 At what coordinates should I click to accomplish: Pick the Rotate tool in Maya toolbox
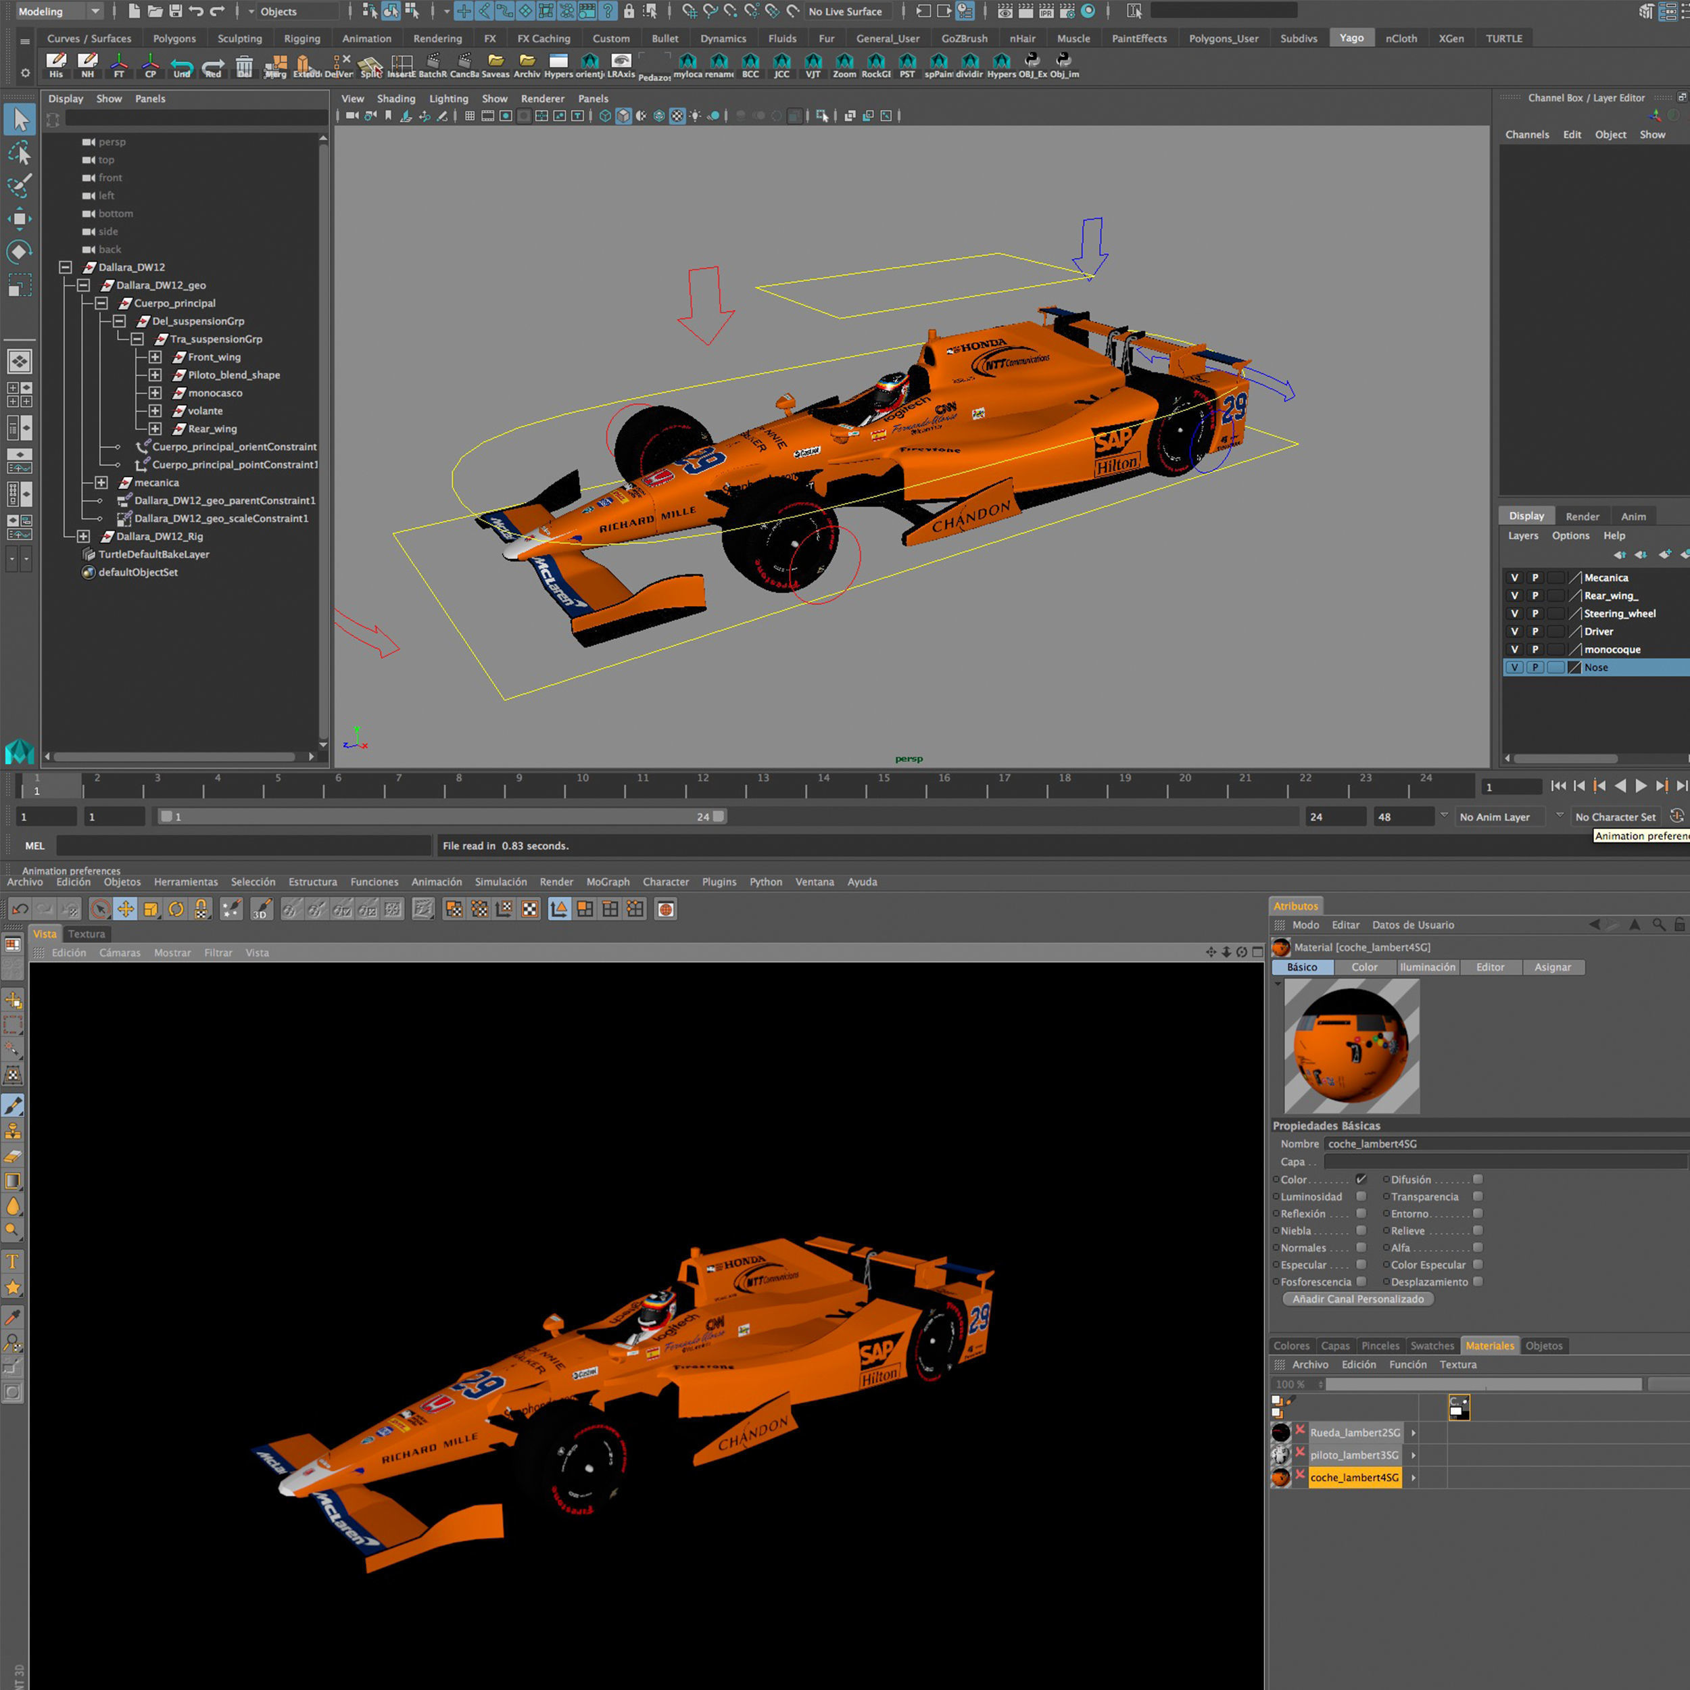19,252
